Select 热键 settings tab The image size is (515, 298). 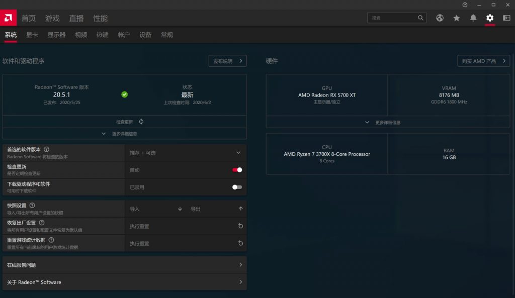pos(103,35)
